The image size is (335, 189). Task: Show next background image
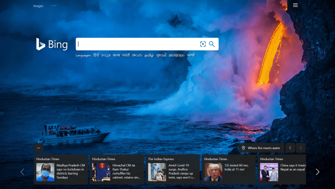[x=301, y=148]
